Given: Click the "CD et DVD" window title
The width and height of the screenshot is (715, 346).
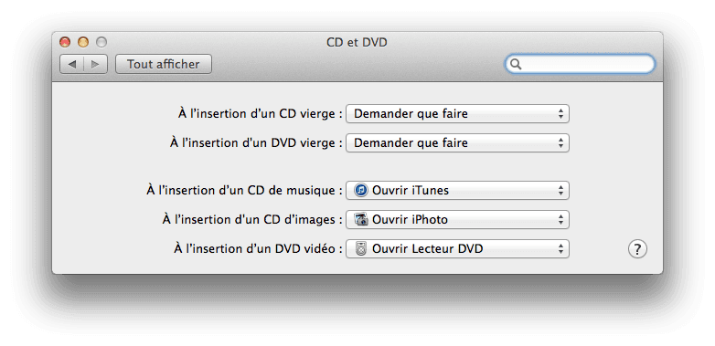Looking at the screenshot, I should 357,42.
